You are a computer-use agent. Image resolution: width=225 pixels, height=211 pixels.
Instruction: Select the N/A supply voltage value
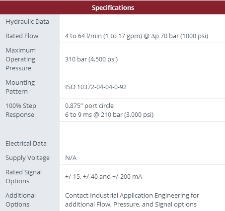[71, 158]
